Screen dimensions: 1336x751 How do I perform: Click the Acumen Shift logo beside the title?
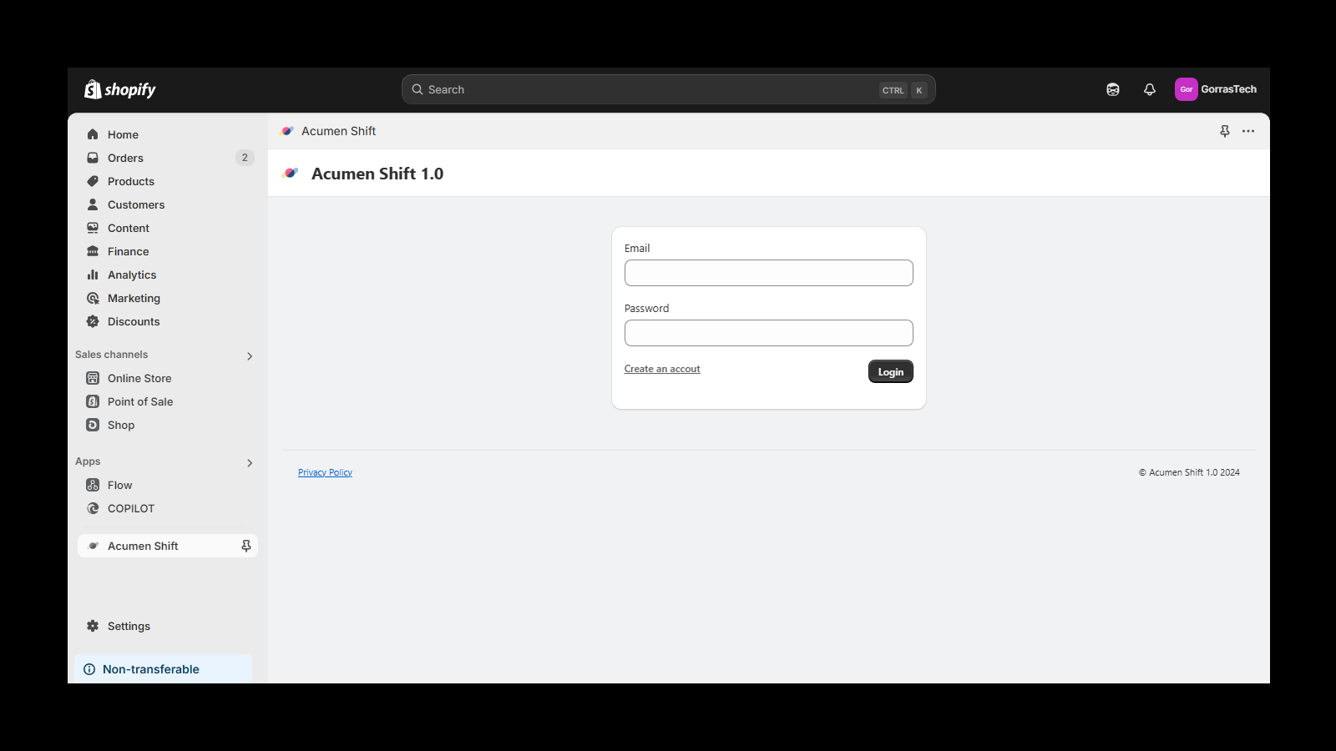(291, 174)
